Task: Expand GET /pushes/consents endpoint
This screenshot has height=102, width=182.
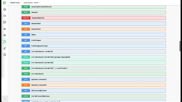Action: 94,79
